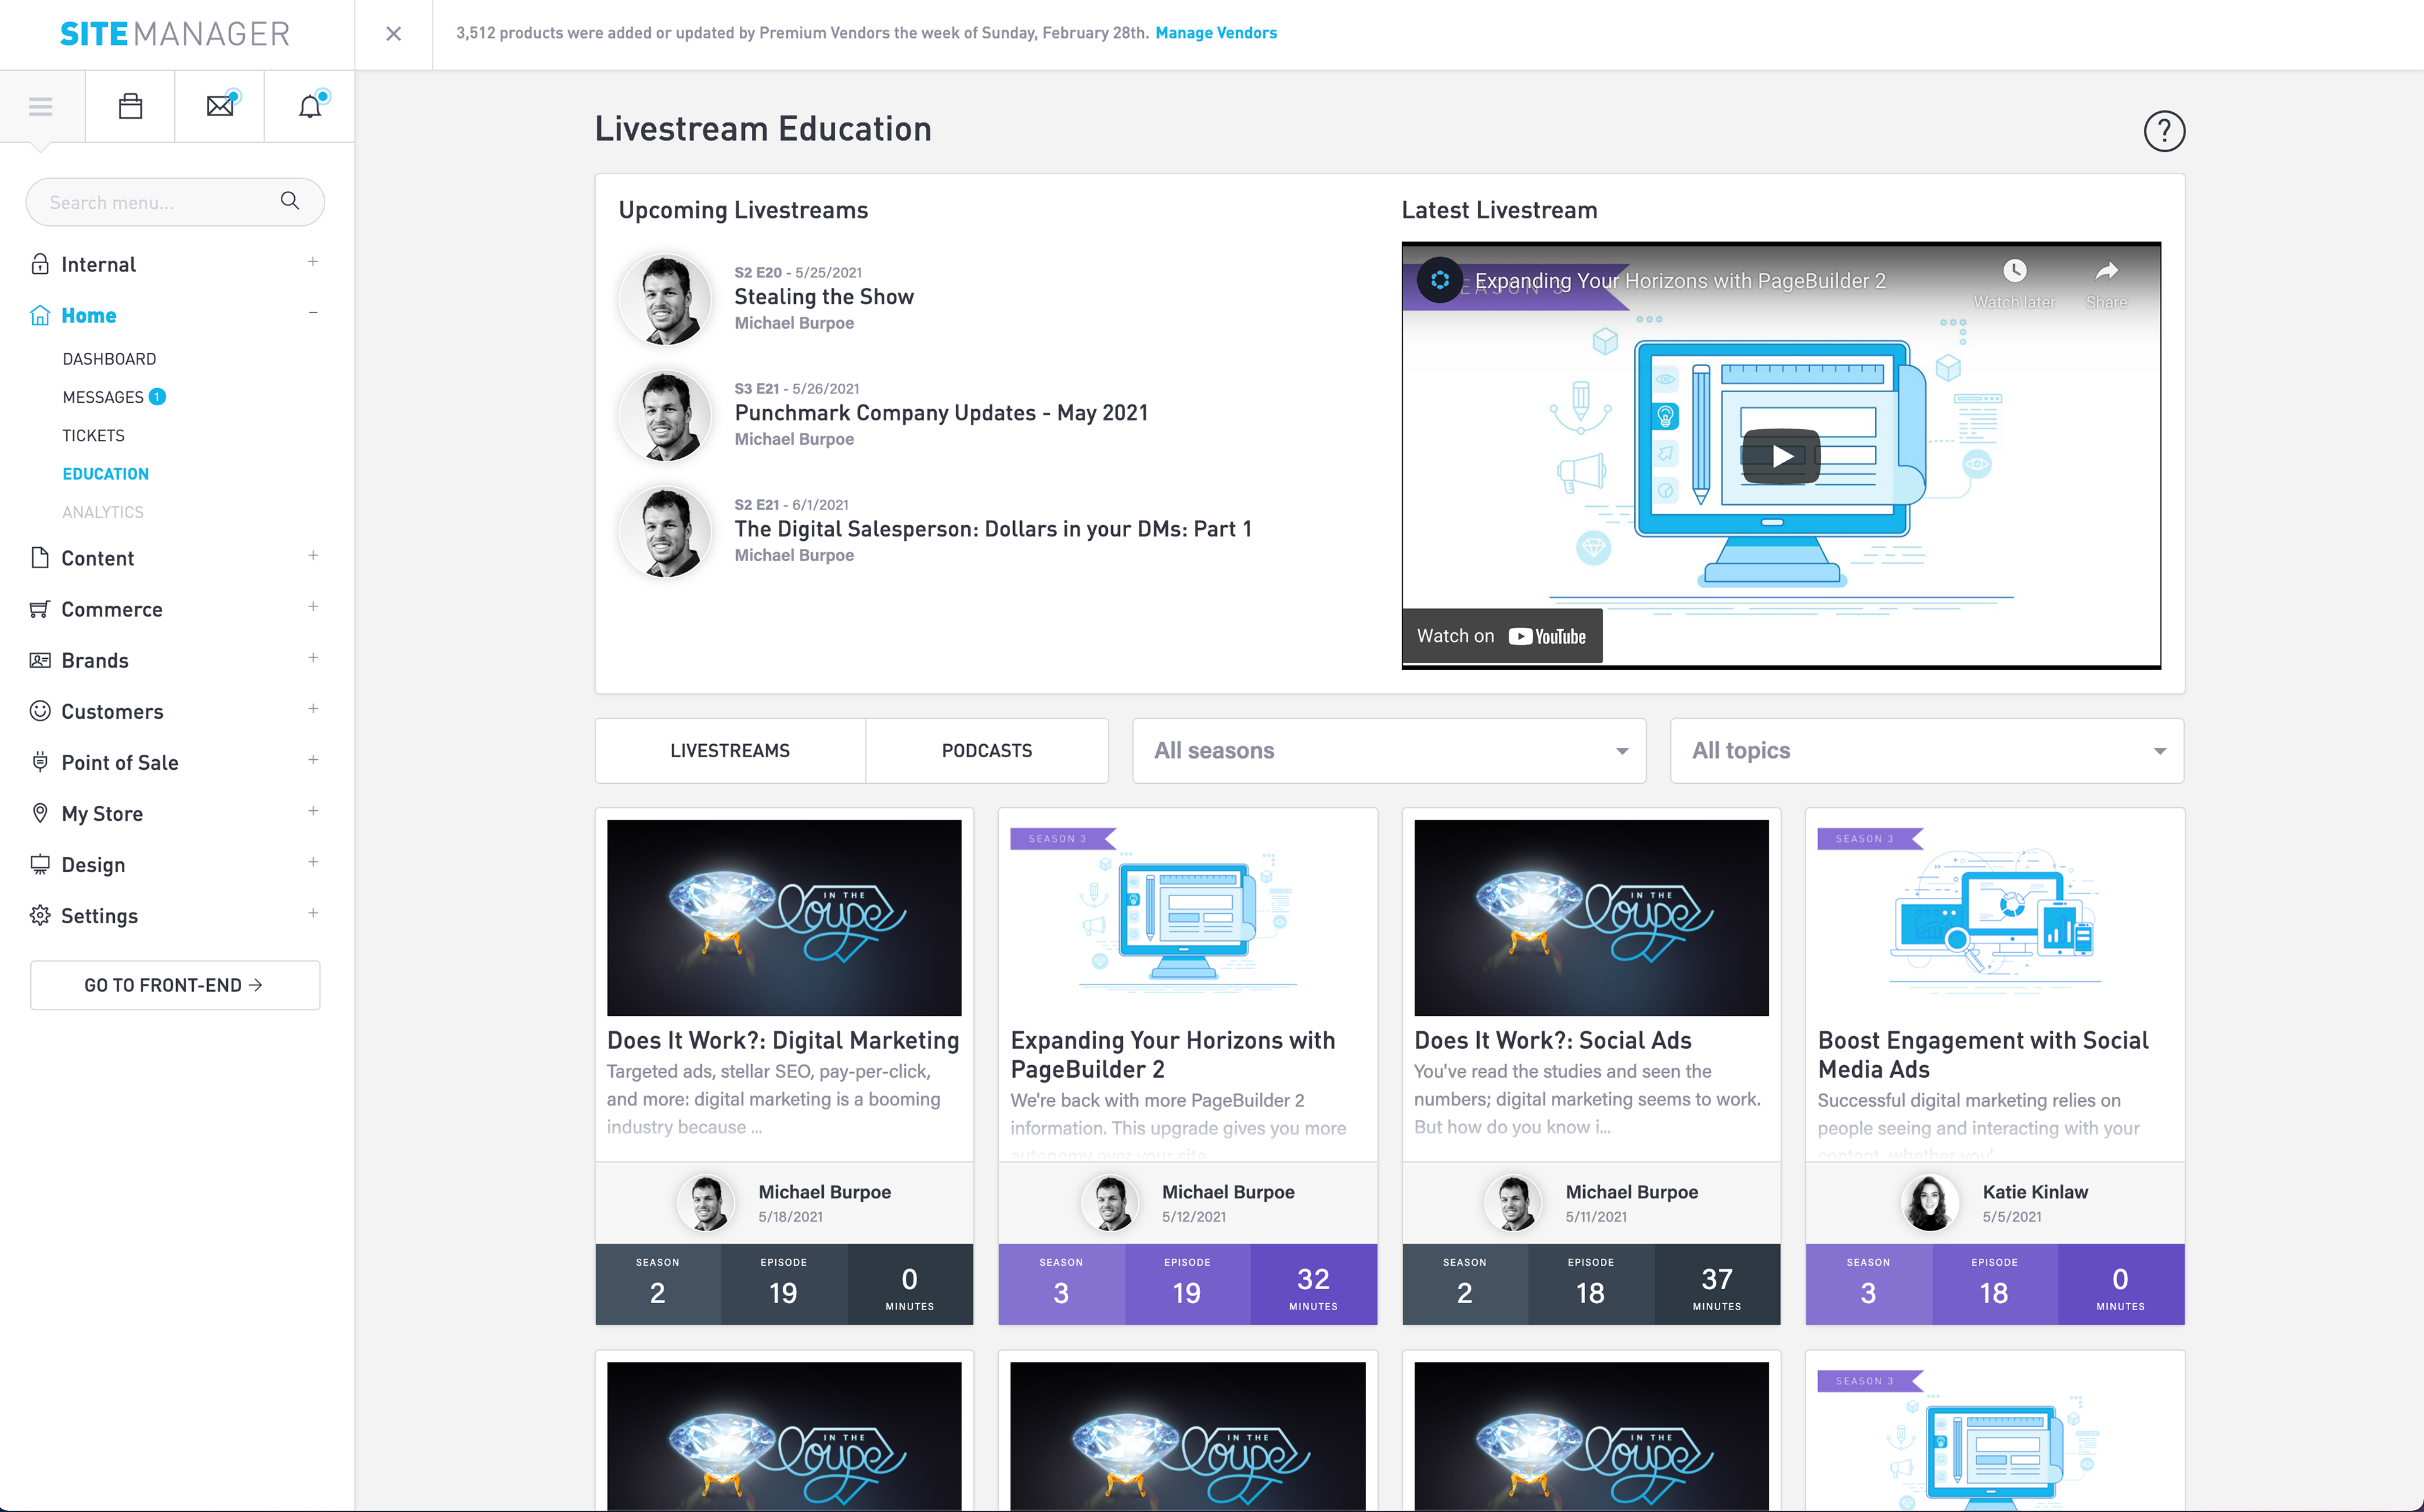The width and height of the screenshot is (2424, 1512).
Task: Expand the Internal menu section
Action: coord(313,262)
